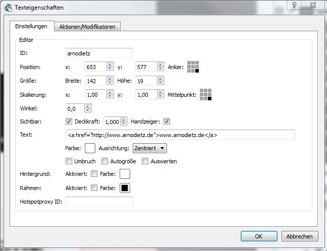Activate the Rahmen checkbox
This screenshot has height=251, width=327.
click(x=94, y=188)
